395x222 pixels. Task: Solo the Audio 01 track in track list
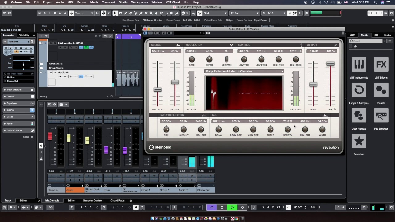click(x=55, y=72)
